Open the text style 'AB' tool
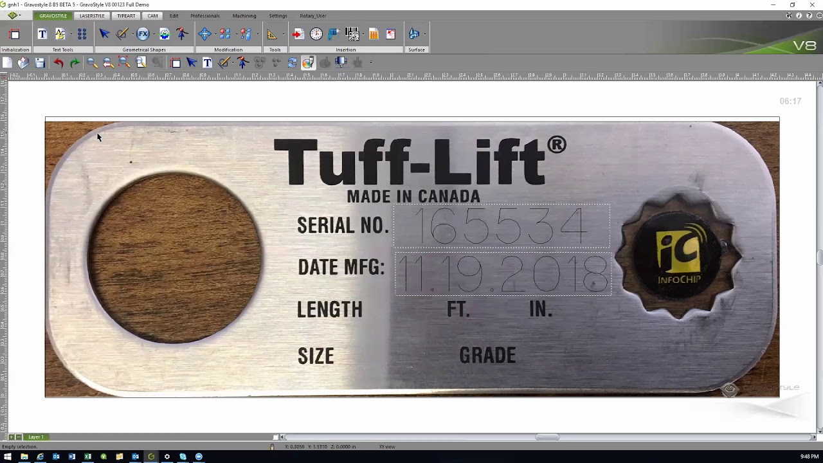Viewport: 823px width, 463px height. pos(60,34)
